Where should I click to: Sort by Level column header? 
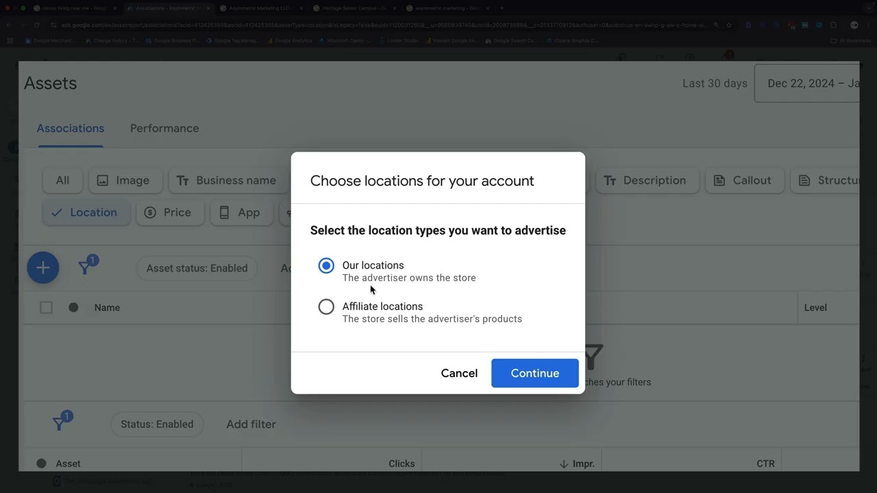click(815, 307)
